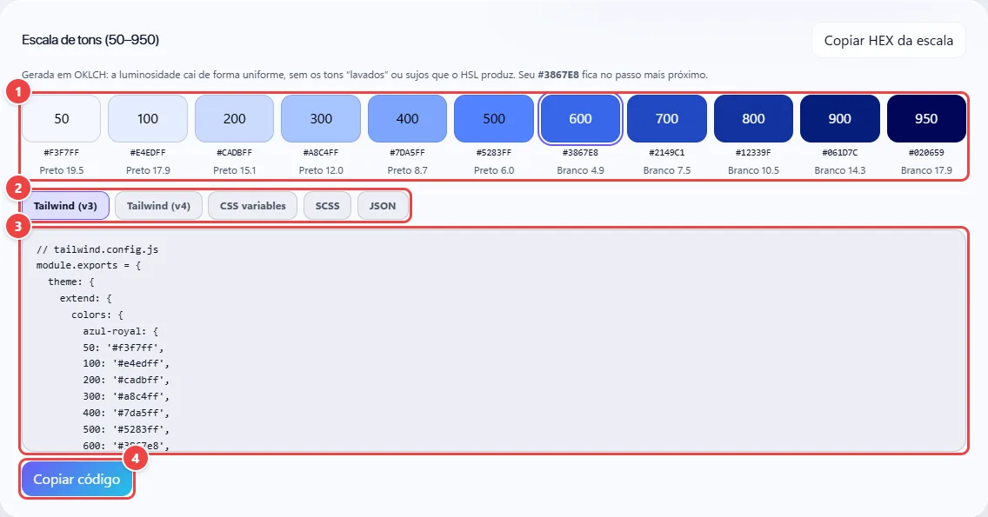Screen dimensions: 988x517
Task: Click contrast value Branco 17.9
Action: [x=926, y=170]
